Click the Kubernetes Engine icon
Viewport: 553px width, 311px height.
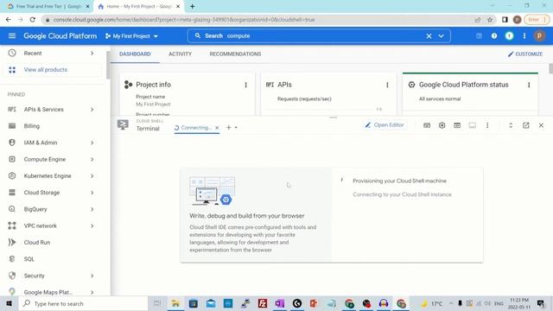tap(12, 176)
